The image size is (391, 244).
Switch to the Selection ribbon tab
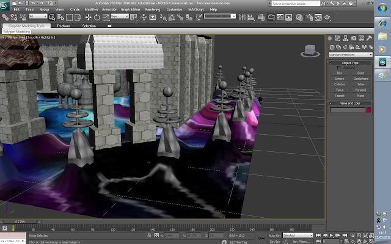pos(89,26)
